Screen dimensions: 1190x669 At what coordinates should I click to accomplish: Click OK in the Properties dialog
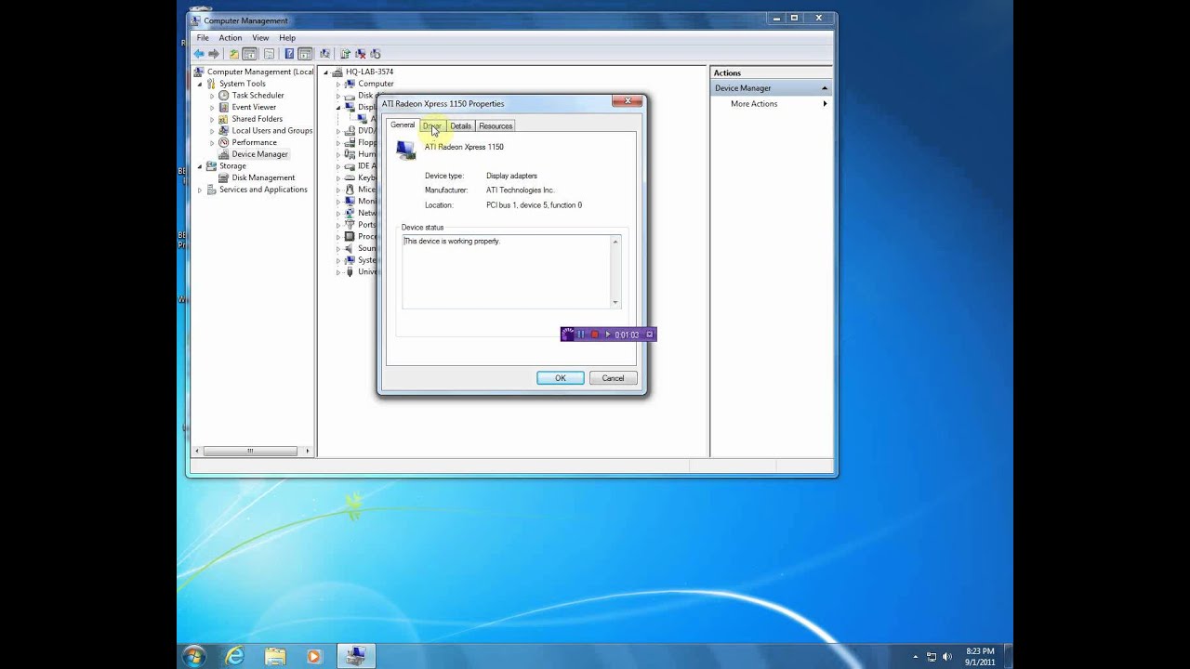coord(561,378)
